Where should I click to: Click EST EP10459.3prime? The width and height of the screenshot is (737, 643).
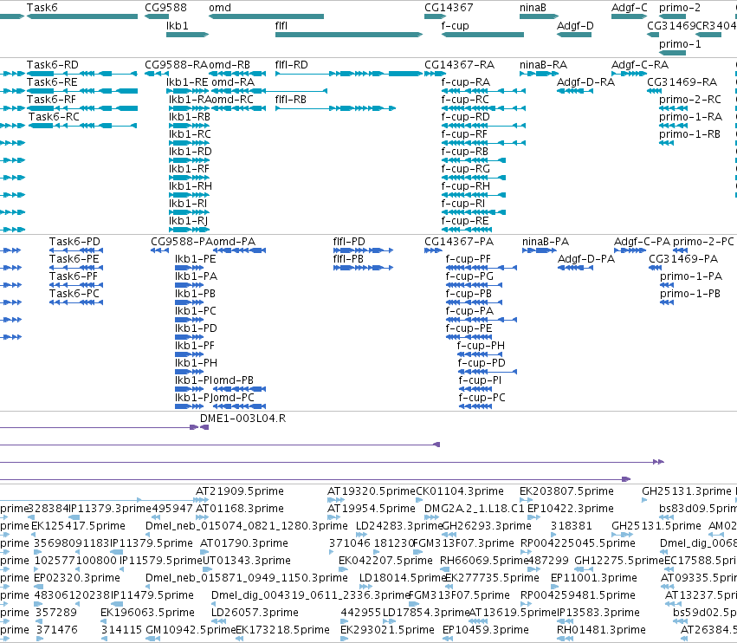[448, 639]
